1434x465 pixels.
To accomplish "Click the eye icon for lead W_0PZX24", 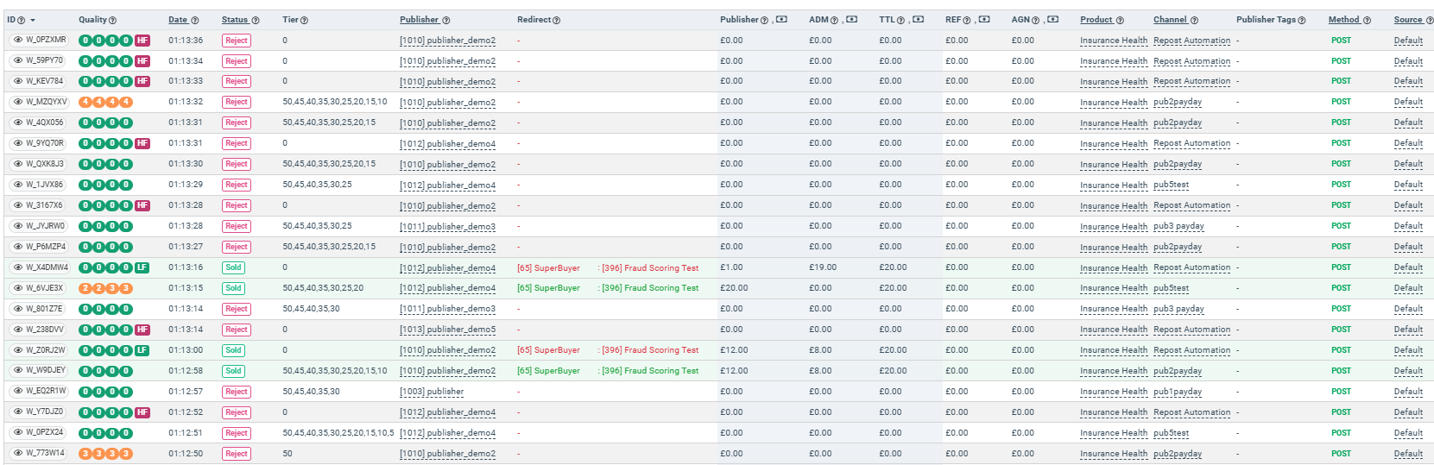I will [18, 432].
